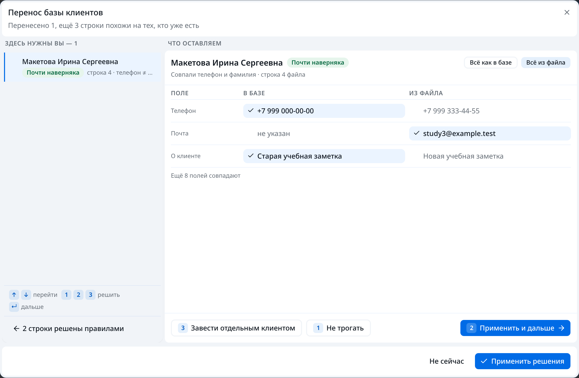Keep 'Старая учебная заметка' note
This screenshot has width=579, height=378.
click(x=324, y=156)
